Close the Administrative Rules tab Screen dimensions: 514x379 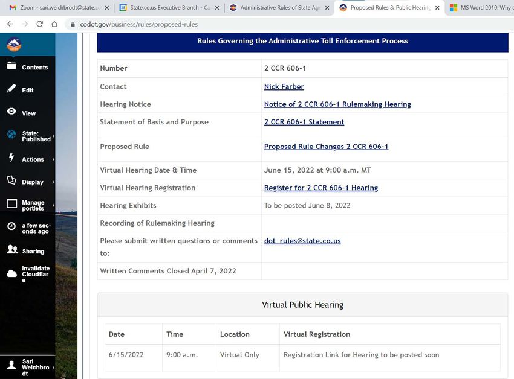tap(327, 8)
